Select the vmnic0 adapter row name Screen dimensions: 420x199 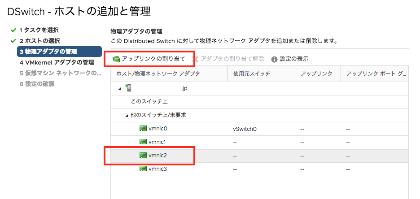pyautogui.click(x=158, y=128)
